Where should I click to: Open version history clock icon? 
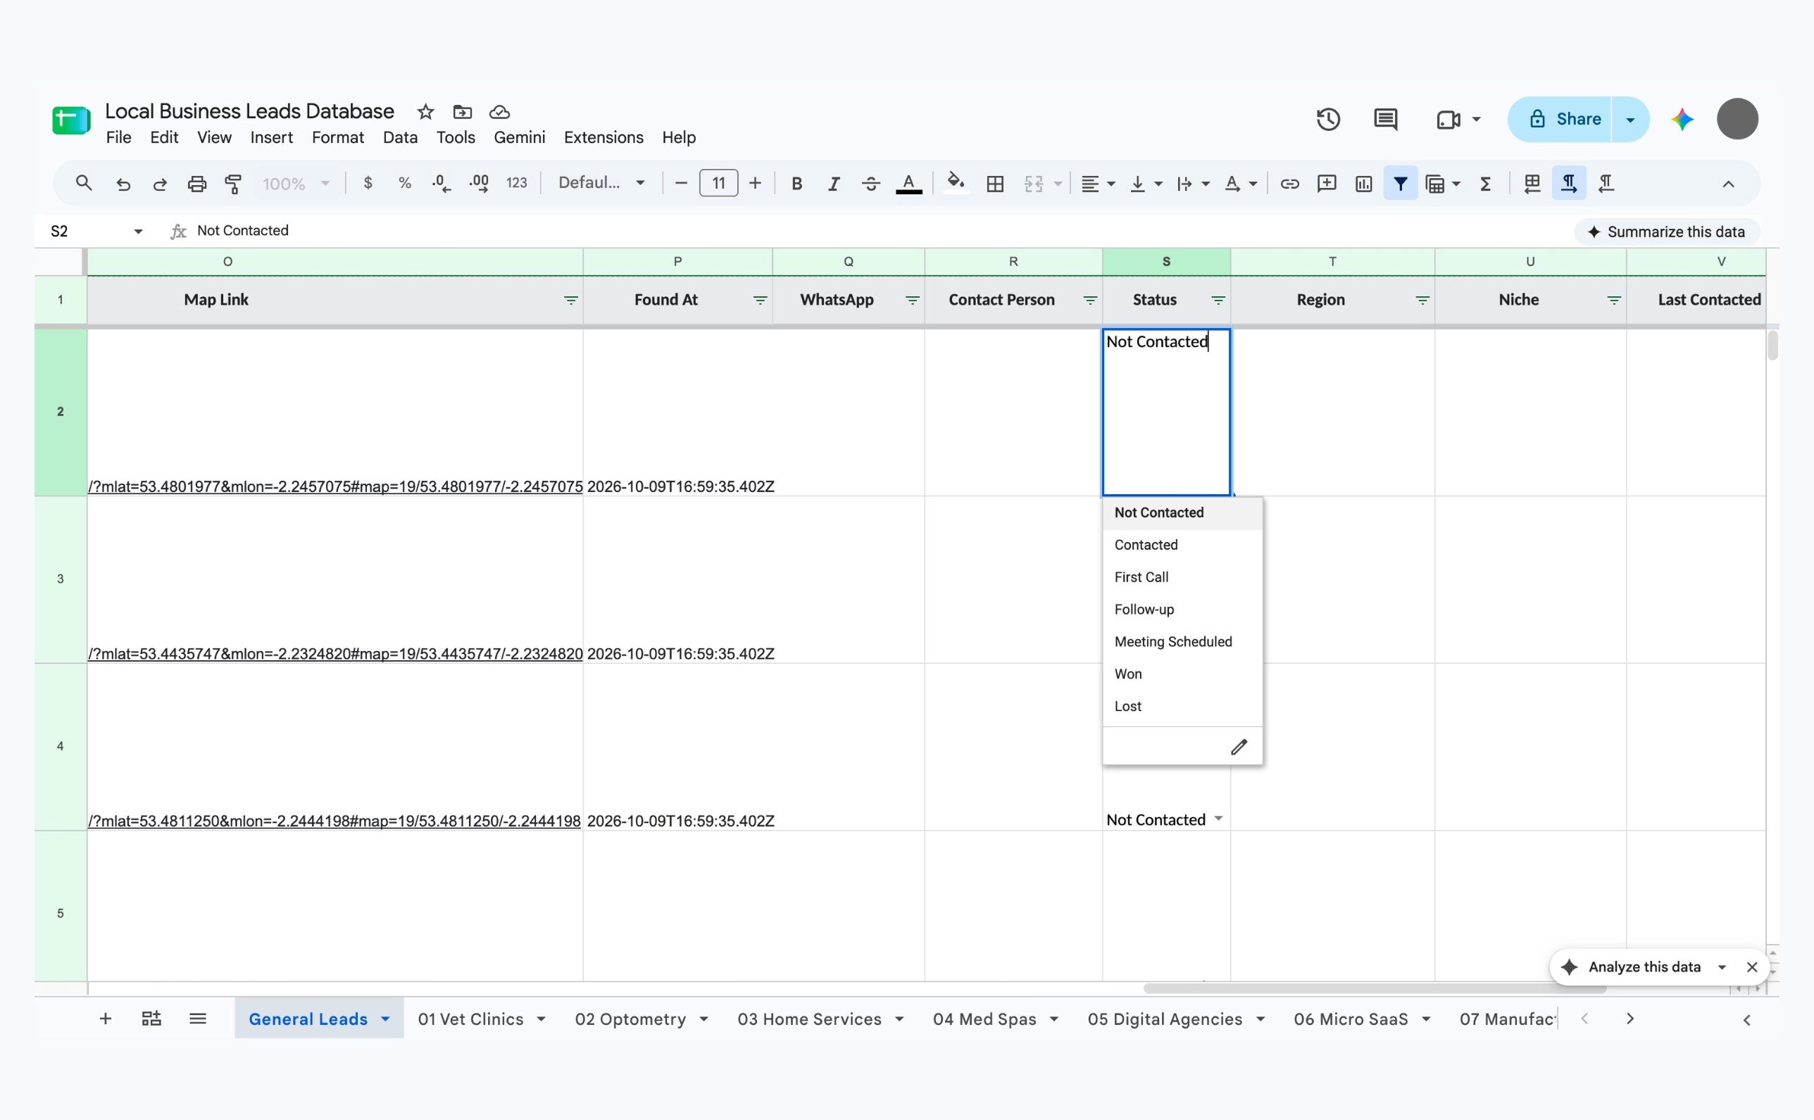(x=1328, y=119)
